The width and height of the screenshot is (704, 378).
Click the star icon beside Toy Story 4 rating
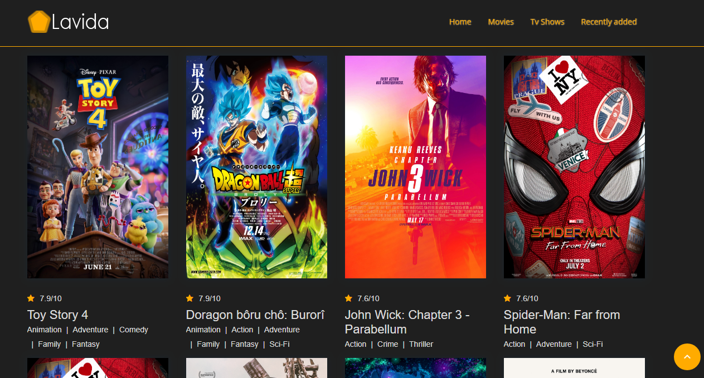pyautogui.click(x=31, y=298)
